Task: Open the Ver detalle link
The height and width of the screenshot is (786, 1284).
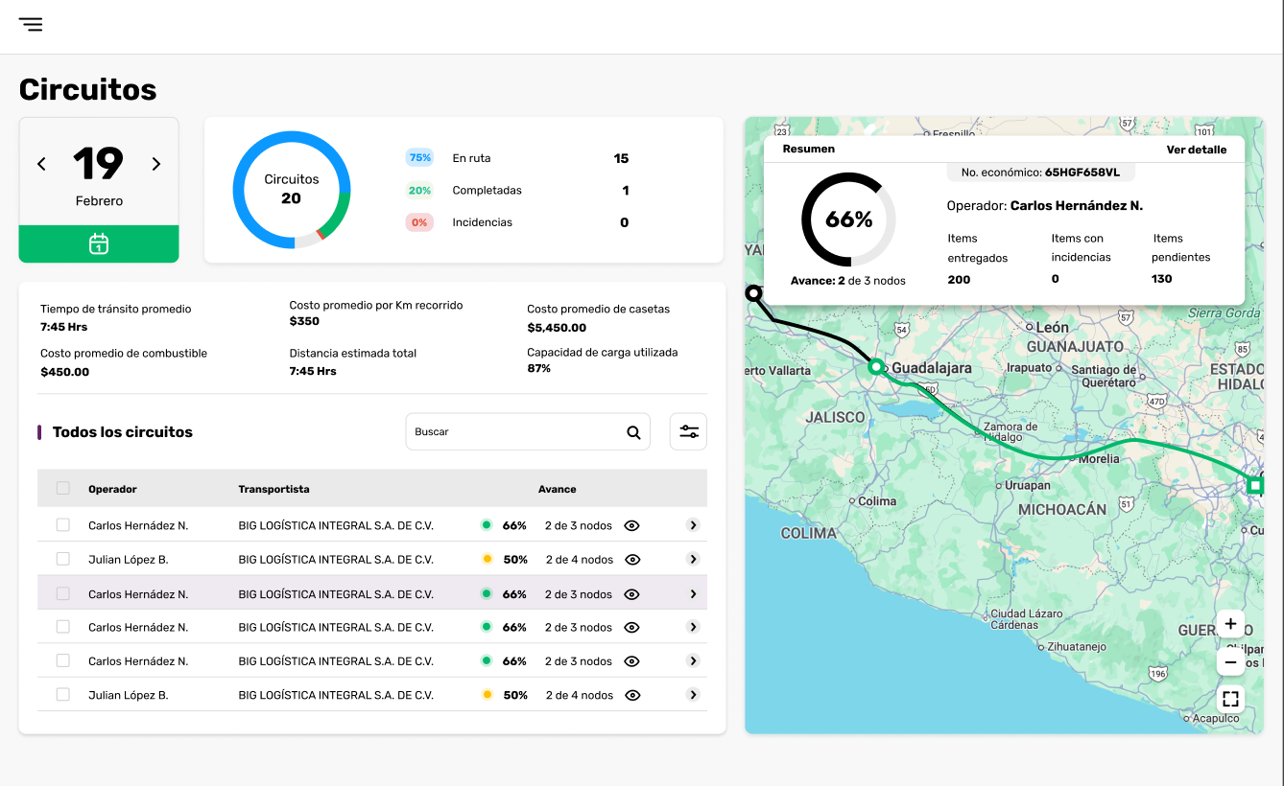Action: click(x=1197, y=150)
